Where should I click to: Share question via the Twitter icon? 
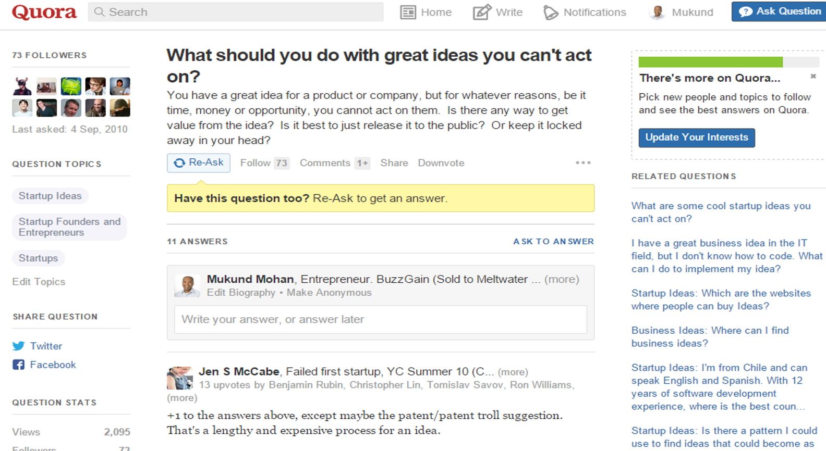(18, 346)
